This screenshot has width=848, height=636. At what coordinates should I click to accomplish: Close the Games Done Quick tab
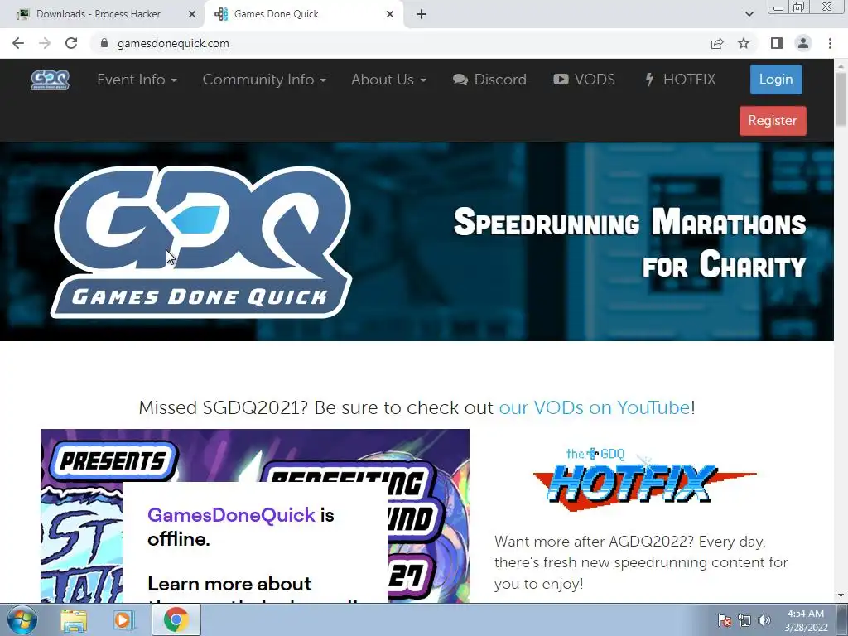coord(390,14)
